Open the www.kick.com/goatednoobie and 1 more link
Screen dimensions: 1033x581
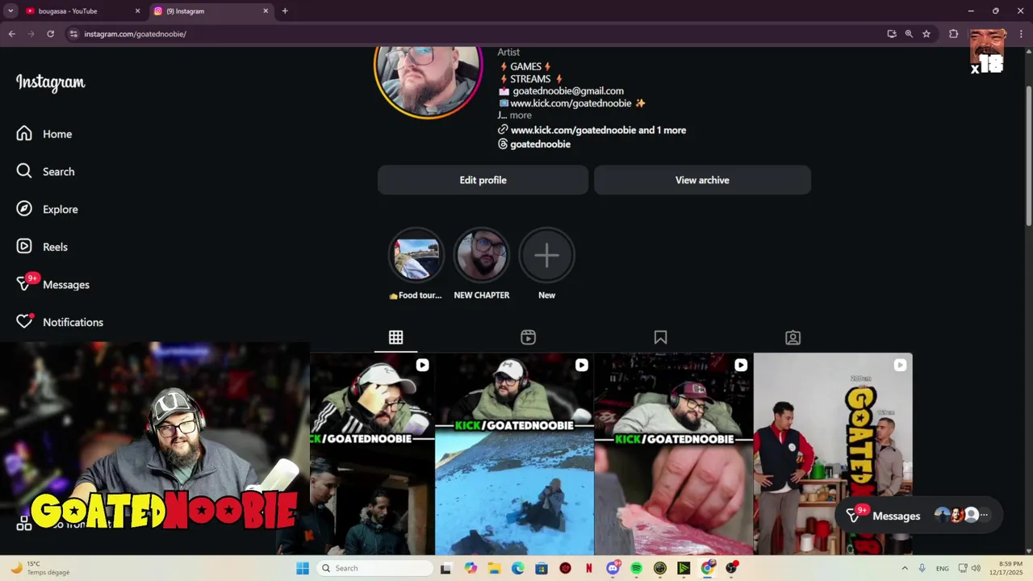[x=598, y=130]
